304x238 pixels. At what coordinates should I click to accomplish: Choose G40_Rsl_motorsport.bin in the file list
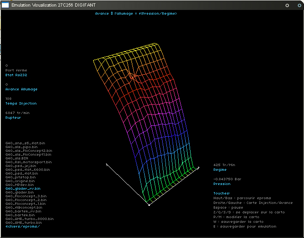[x=28, y=161]
